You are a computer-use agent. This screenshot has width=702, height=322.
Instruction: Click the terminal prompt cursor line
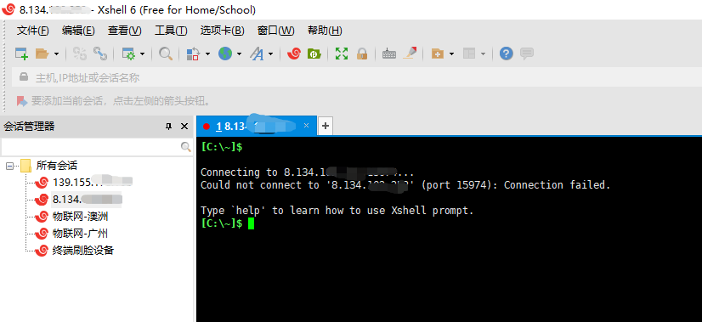228,223
